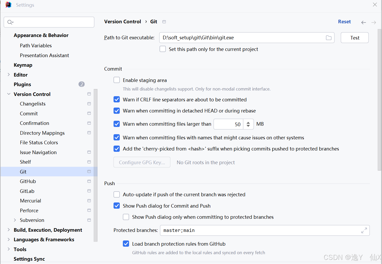Click the Protected branches text field
The height and width of the screenshot is (264, 382).
[x=265, y=230]
